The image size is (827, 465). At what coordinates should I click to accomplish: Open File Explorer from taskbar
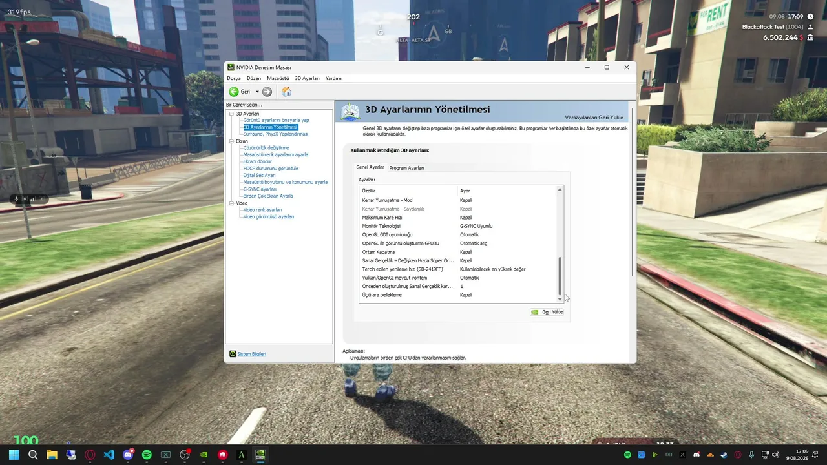52,455
